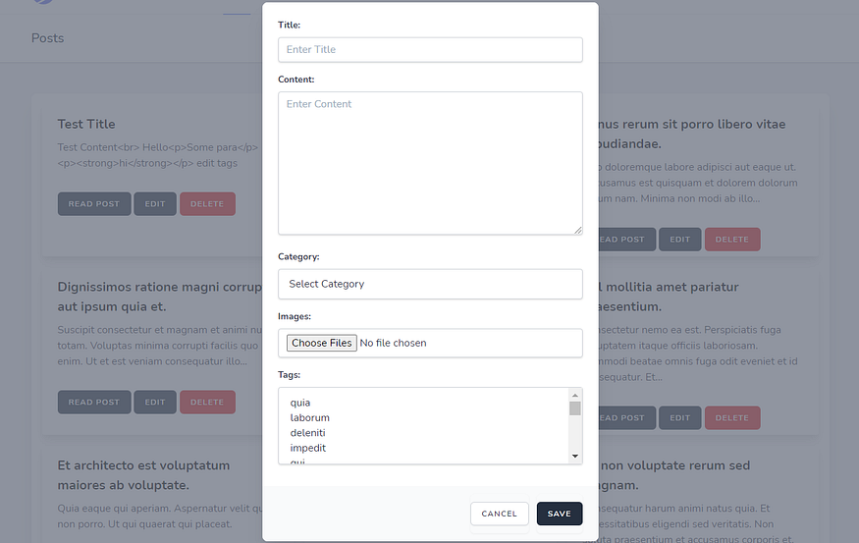Select the 'laborum' tag option
The image size is (859, 543).
tap(310, 417)
